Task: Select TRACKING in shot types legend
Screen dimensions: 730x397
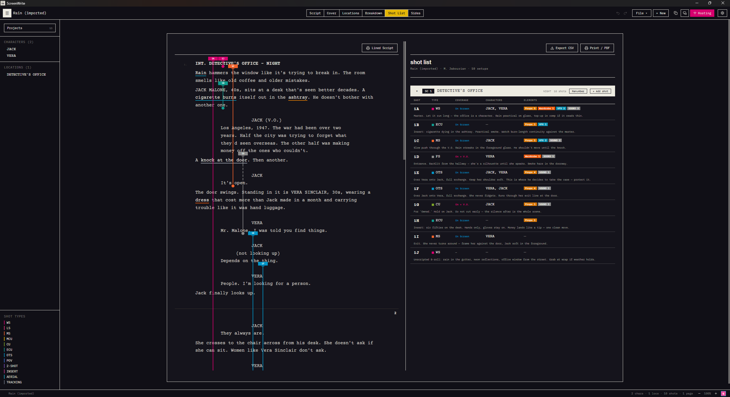Action: (x=14, y=382)
